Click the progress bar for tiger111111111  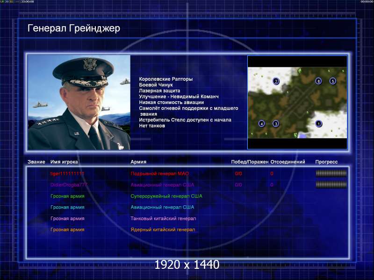331,174
